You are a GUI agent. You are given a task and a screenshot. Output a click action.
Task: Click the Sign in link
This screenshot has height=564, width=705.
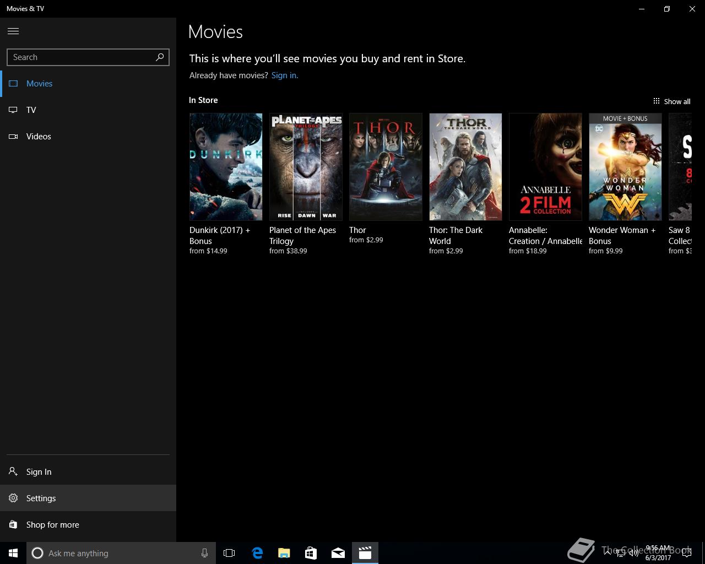(x=285, y=75)
